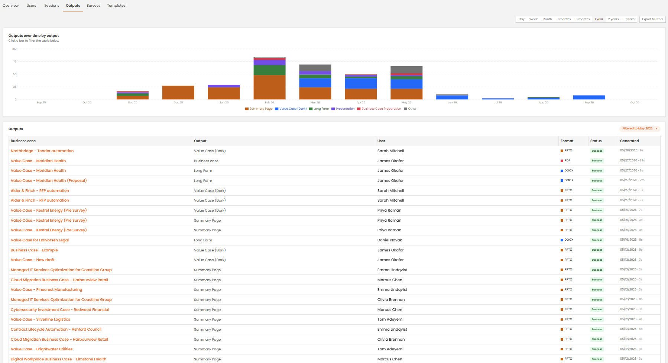This screenshot has height=363, width=668.
Task: Open Value Case - Meridian Health (Proposal)
Action: pyautogui.click(x=49, y=180)
